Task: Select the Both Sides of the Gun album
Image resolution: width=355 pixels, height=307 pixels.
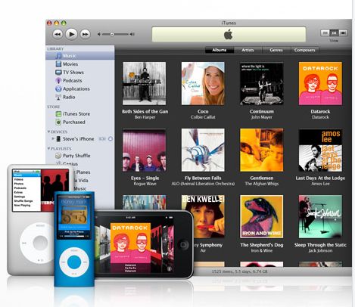Action: (145, 83)
